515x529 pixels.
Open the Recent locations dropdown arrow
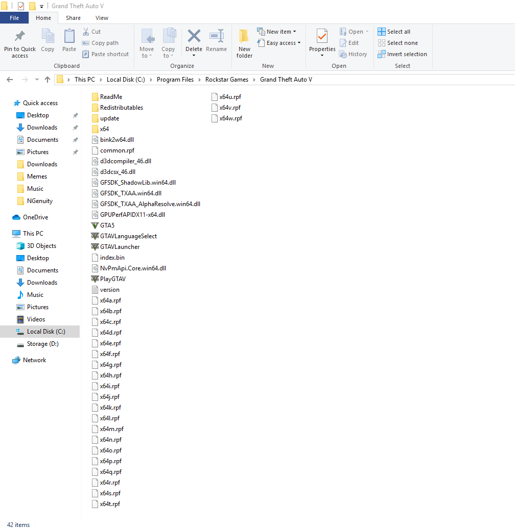tap(37, 80)
